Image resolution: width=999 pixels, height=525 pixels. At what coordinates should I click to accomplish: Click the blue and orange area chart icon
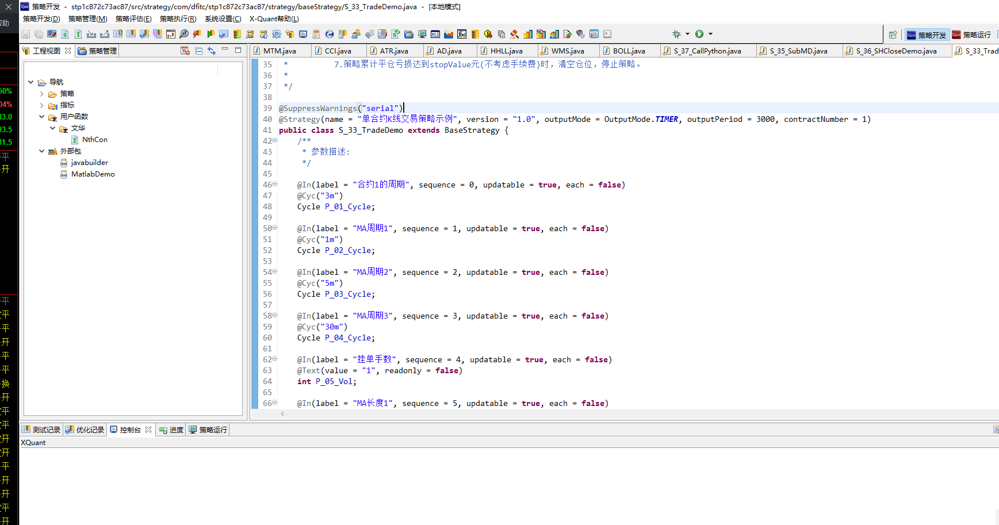pyautogui.click(x=449, y=35)
